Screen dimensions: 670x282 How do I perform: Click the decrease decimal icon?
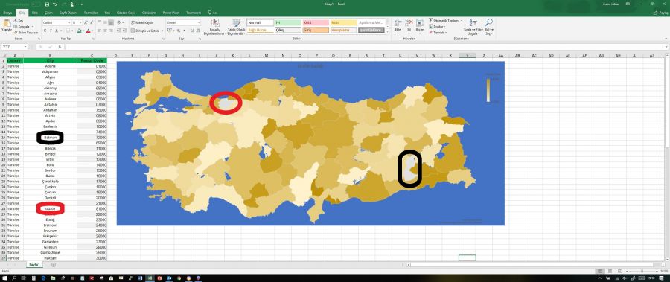pyautogui.click(x=198, y=31)
